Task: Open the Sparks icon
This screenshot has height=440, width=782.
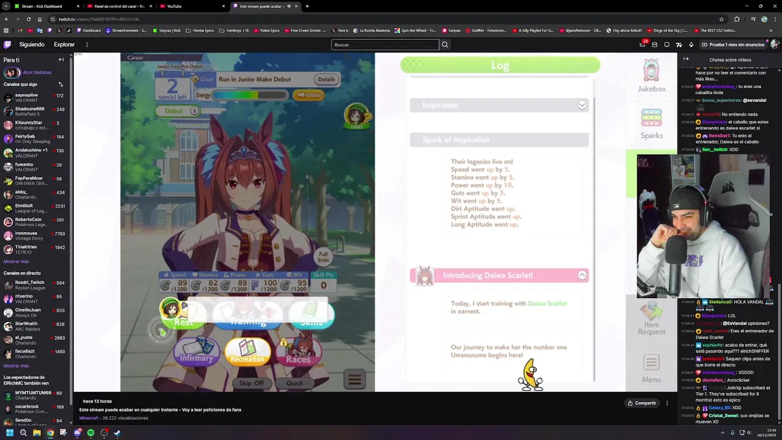Action: pos(651,124)
